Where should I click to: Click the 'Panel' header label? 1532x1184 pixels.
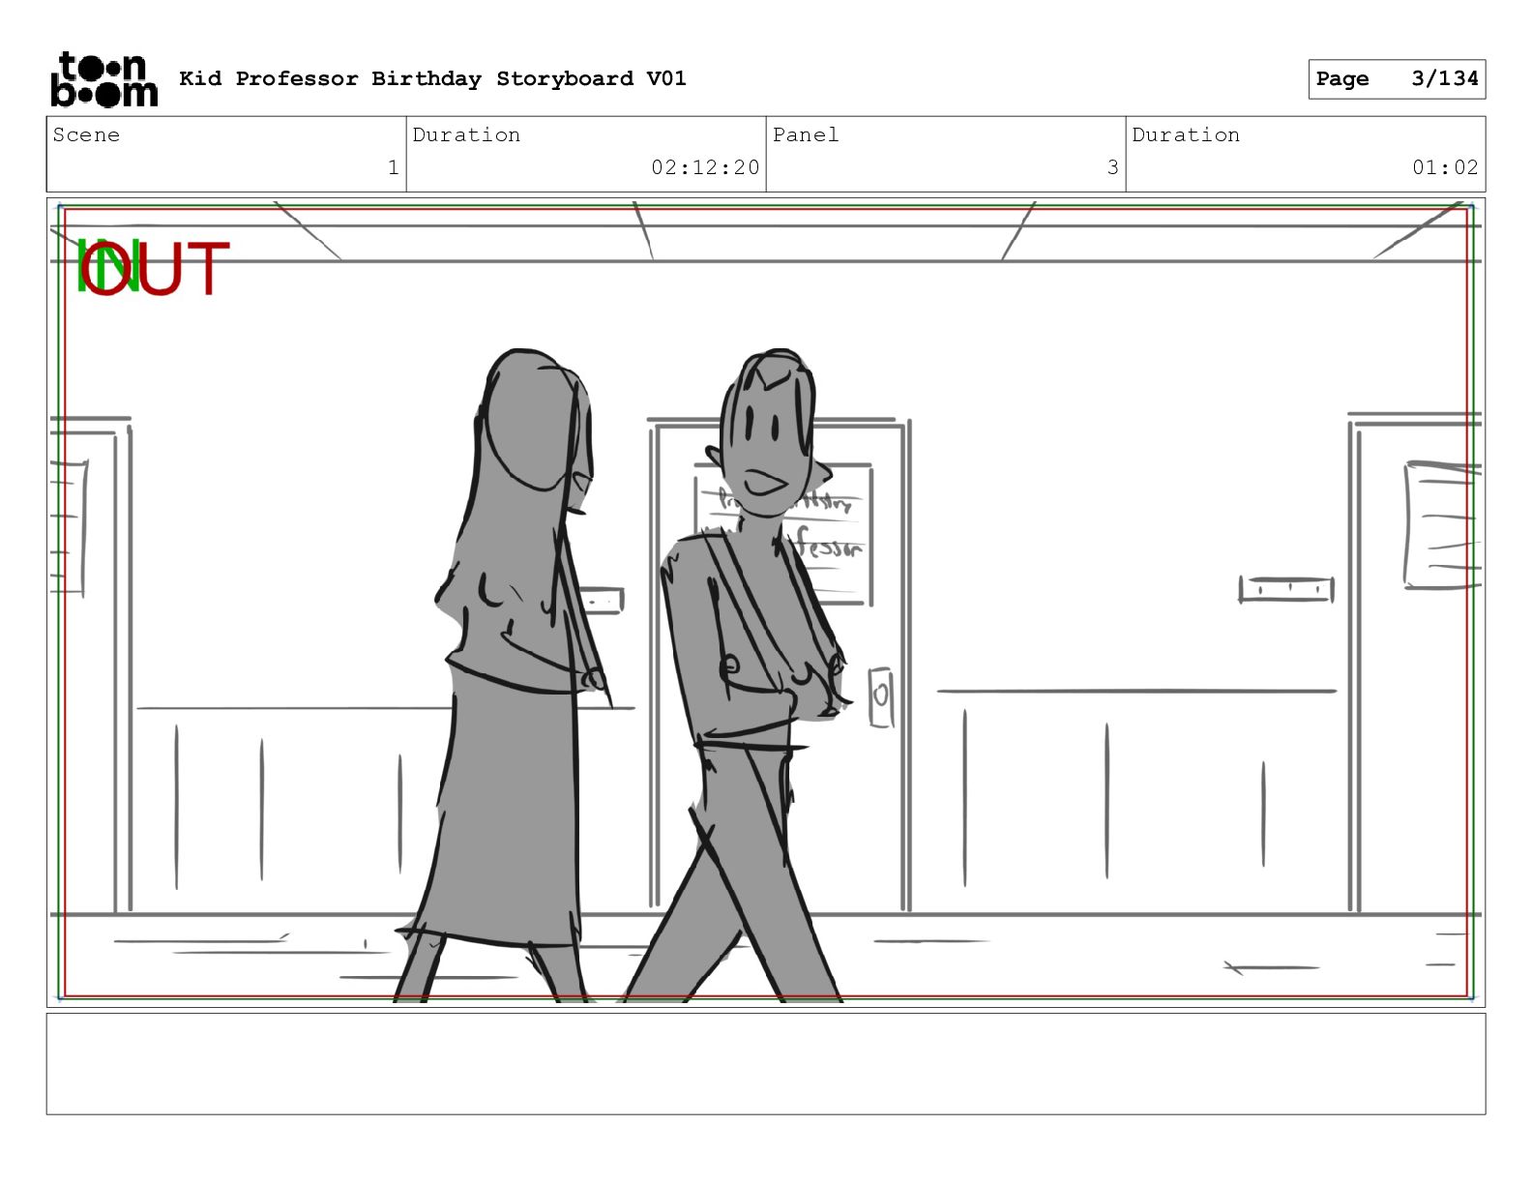[806, 134]
